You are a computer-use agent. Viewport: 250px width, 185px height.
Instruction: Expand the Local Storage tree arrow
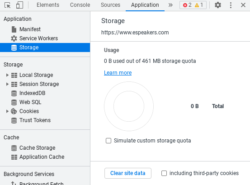pos(7,75)
